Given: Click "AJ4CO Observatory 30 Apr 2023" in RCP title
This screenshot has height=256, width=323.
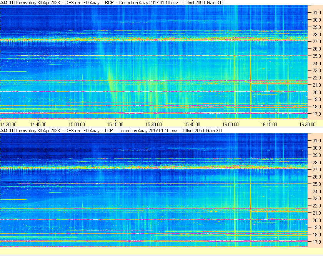Looking at the screenshot, I should pyautogui.click(x=30, y=3).
